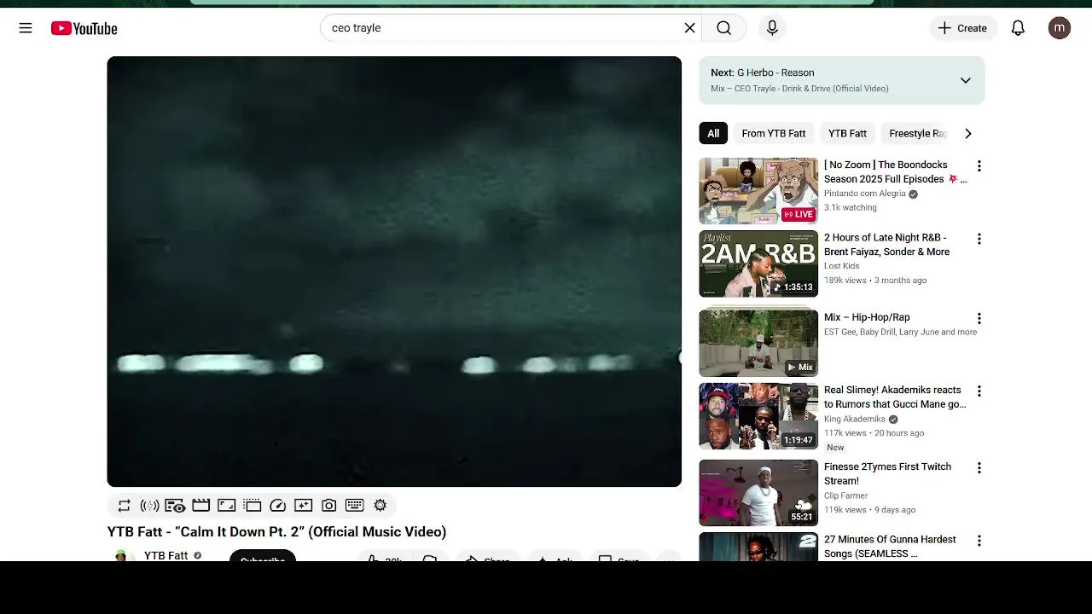The height and width of the screenshot is (614, 1092).
Task: Open the enhancer settings gear
Action: 380,506
